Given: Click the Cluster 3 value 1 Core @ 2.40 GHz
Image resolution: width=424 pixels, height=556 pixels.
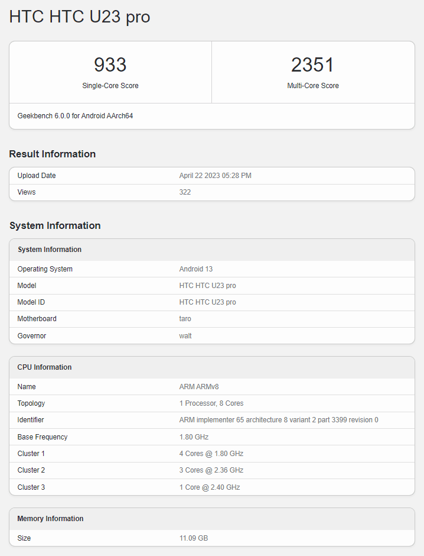Looking at the screenshot, I should coord(209,487).
